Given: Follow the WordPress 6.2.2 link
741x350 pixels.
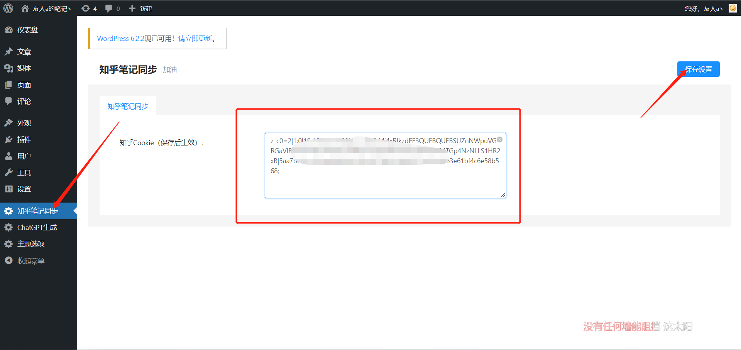Looking at the screenshot, I should pos(120,39).
